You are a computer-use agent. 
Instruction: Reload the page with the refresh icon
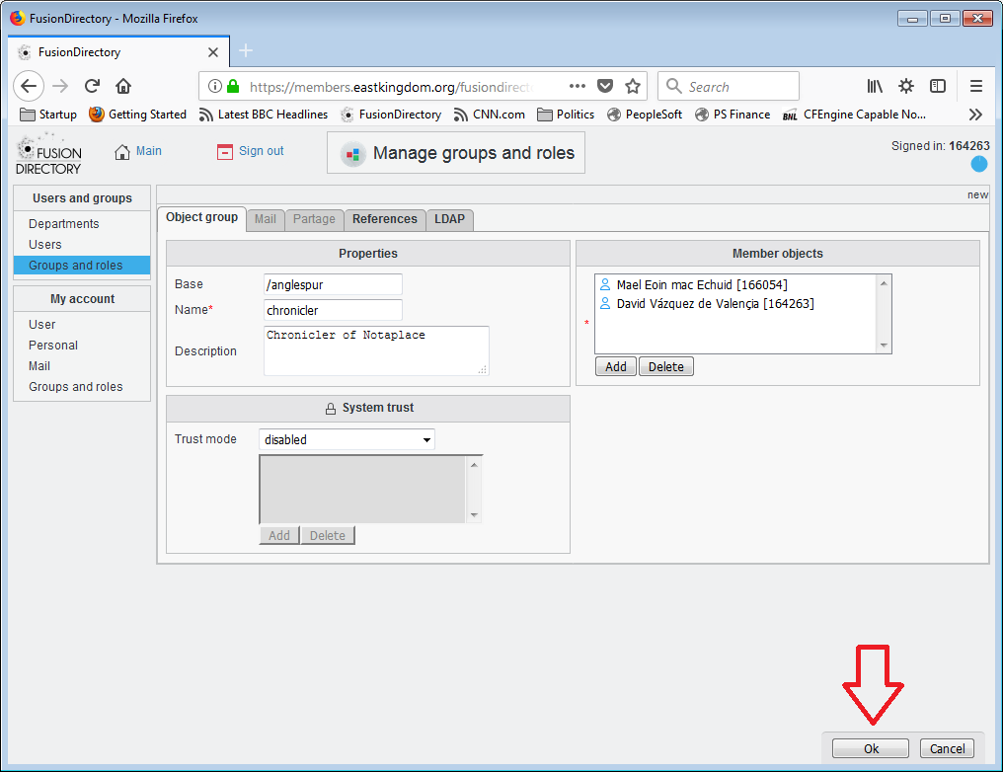tap(92, 86)
